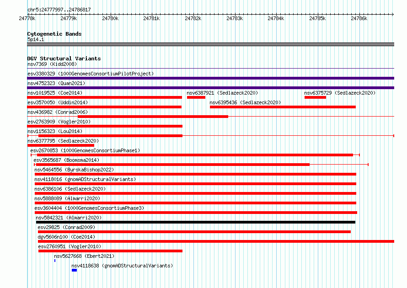Click the 24780k ruler position
407x288 pixels.
click(110, 18)
